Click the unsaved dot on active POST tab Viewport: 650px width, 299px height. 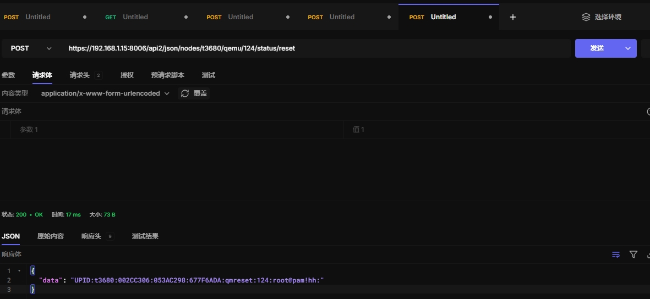[x=490, y=17]
